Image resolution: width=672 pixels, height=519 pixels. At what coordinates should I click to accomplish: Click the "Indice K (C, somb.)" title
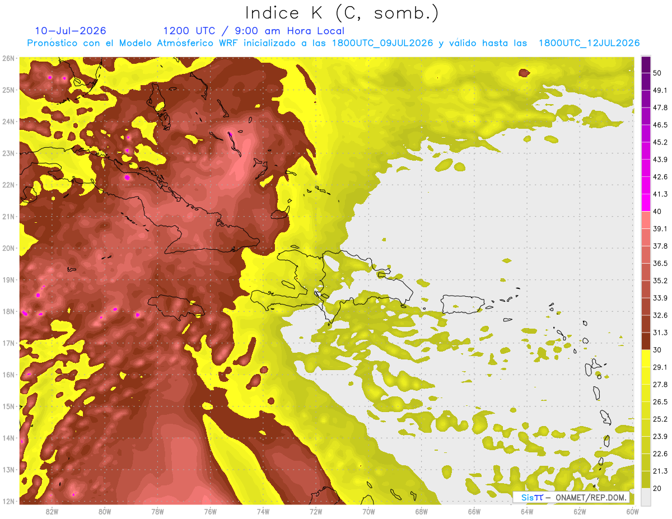[x=342, y=13]
